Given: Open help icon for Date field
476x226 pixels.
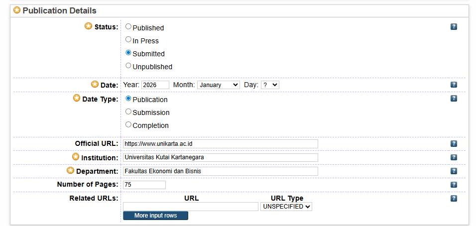Looking at the screenshot, I should (454, 85).
